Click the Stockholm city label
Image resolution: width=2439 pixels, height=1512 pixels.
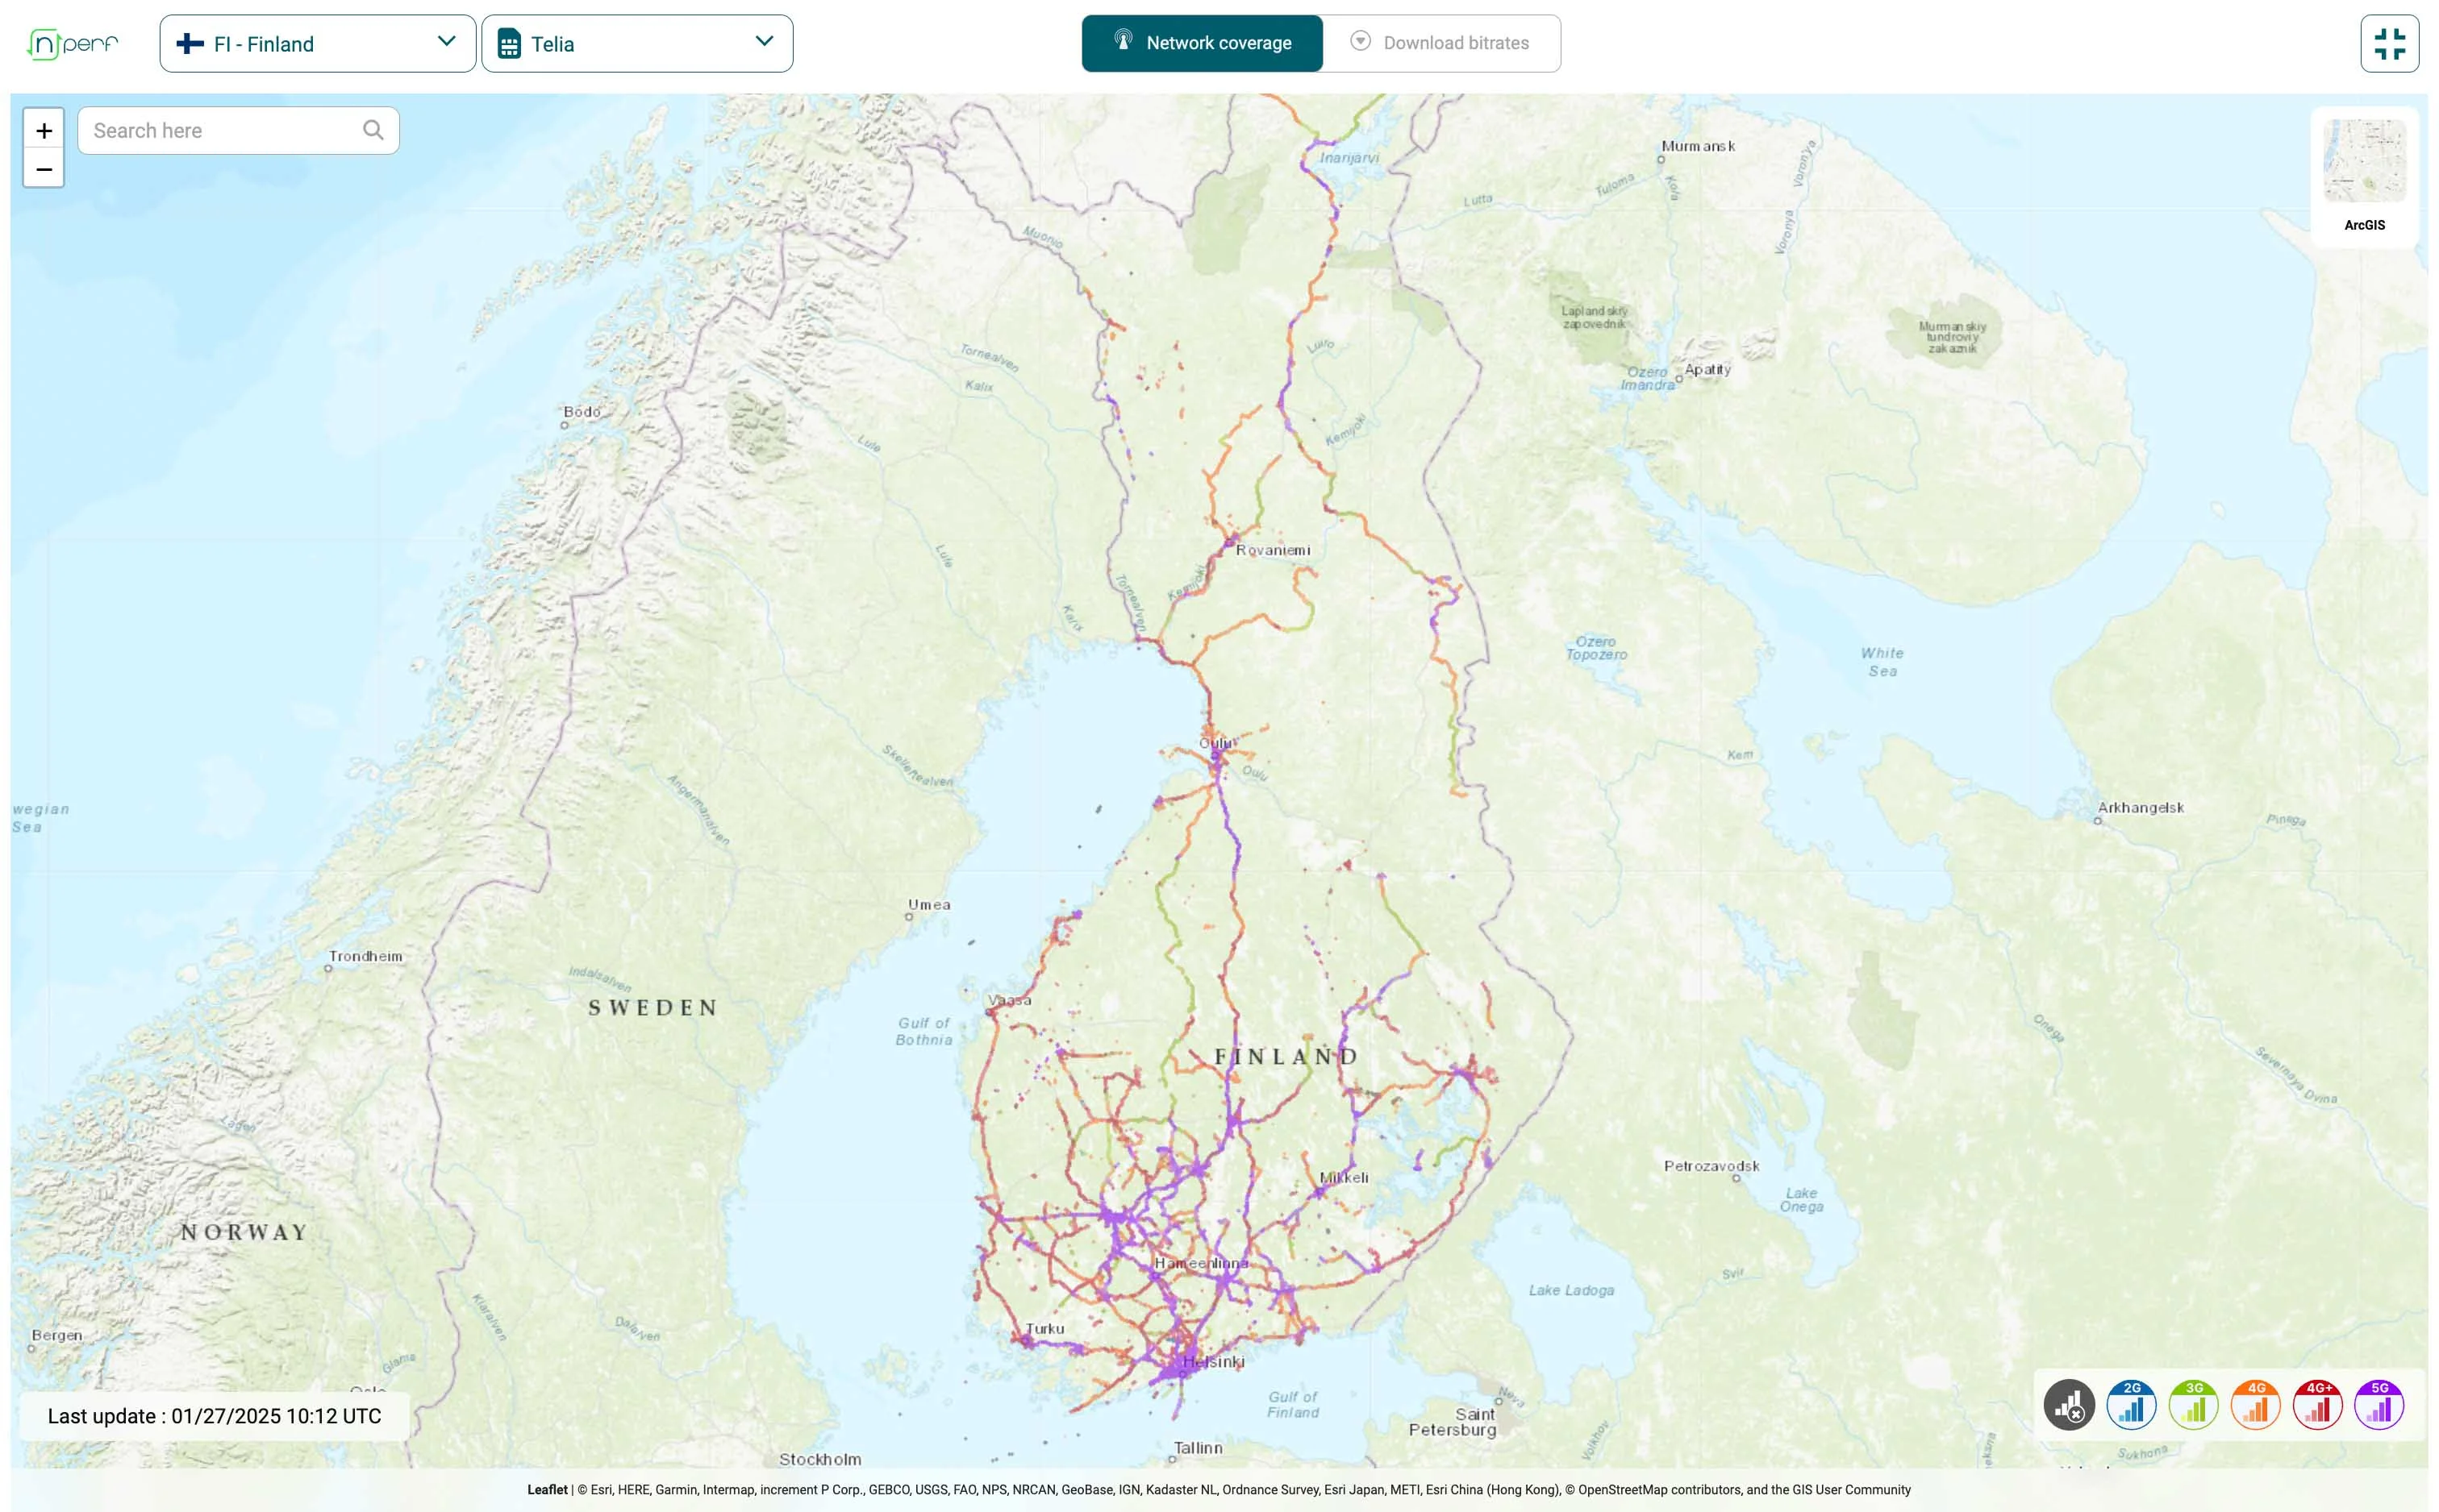tap(819, 1459)
